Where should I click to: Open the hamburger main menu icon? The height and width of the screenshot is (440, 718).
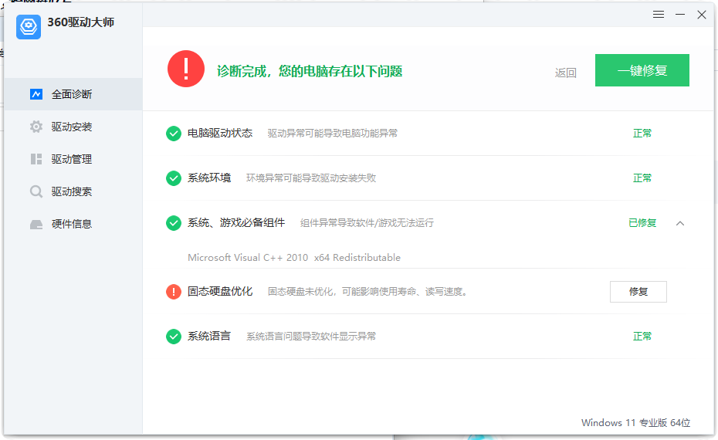(x=659, y=15)
